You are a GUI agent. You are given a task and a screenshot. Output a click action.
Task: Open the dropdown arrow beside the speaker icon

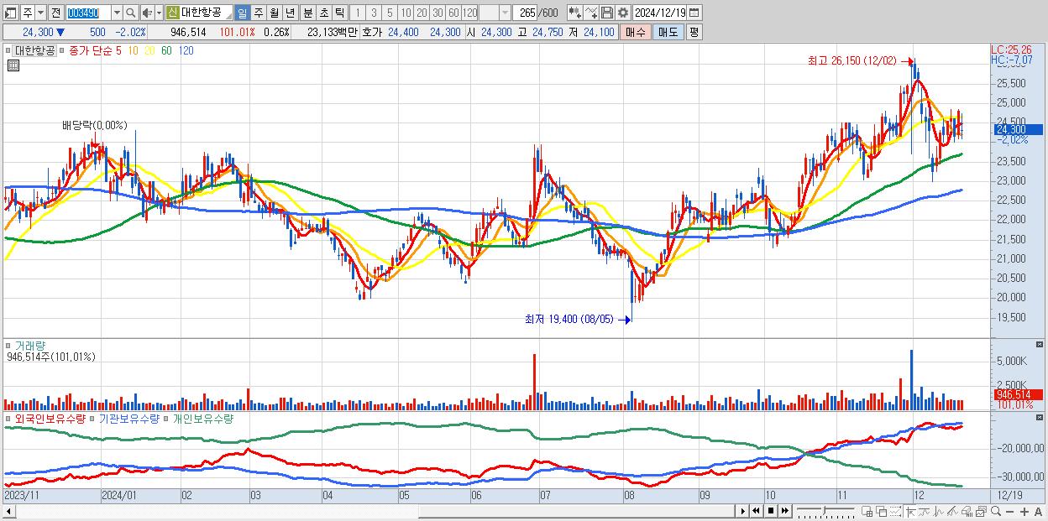click(x=159, y=13)
